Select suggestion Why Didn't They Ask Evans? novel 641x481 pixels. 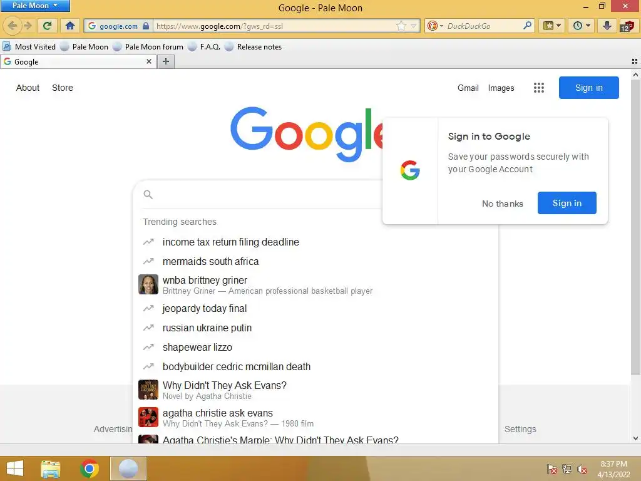315,390
